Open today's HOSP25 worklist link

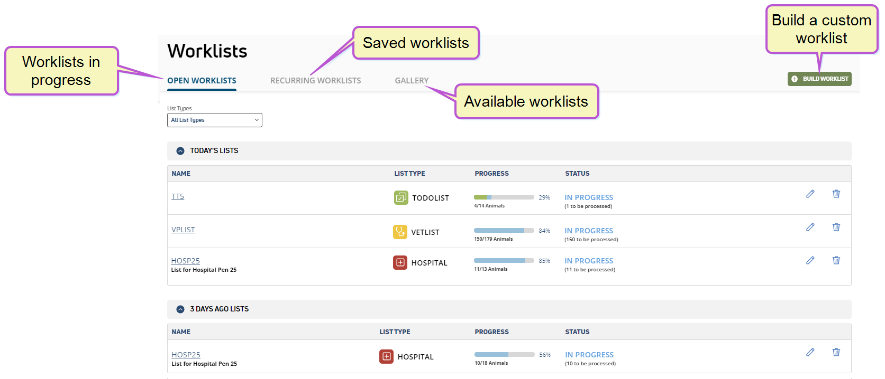tap(185, 261)
